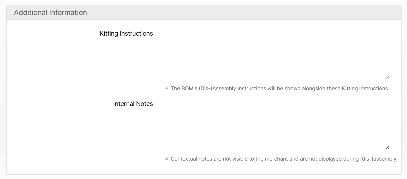The image size is (407, 179).
Task: Click the "Internal Notes" field label
Action: coord(133,104)
